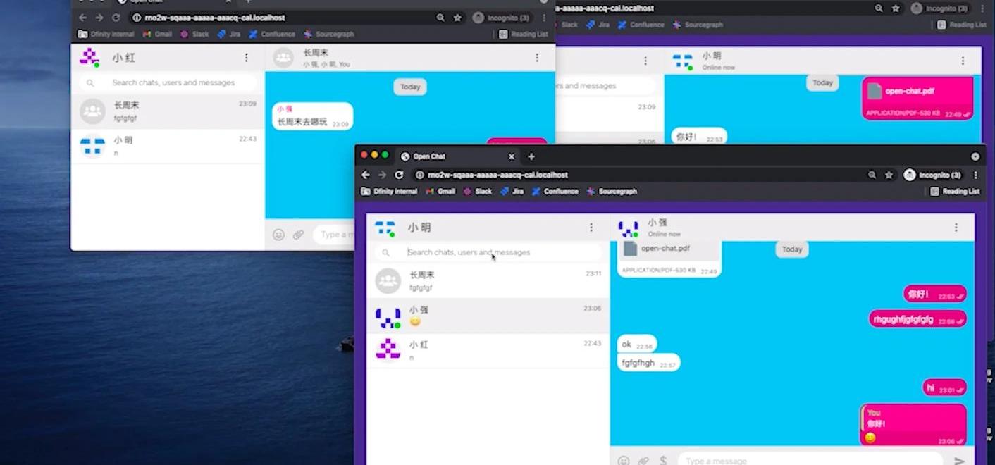This screenshot has width=995, height=465.
Task: Click the pink 'rhgughfjgfgfgfg' message bubble
Action: pos(917,319)
